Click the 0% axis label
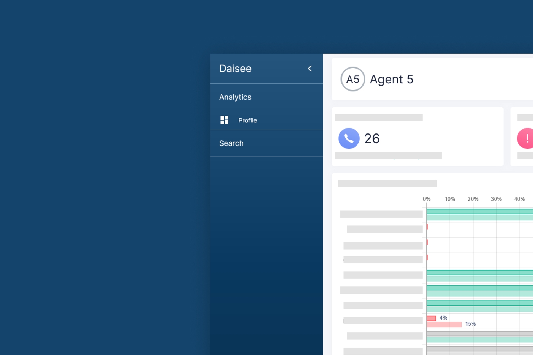Image resolution: width=533 pixels, height=355 pixels. click(x=426, y=199)
